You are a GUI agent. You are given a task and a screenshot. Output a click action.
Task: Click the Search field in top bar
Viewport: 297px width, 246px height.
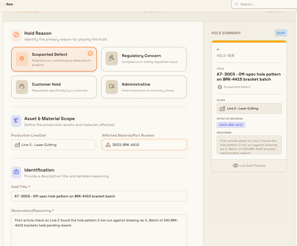coord(264,4)
